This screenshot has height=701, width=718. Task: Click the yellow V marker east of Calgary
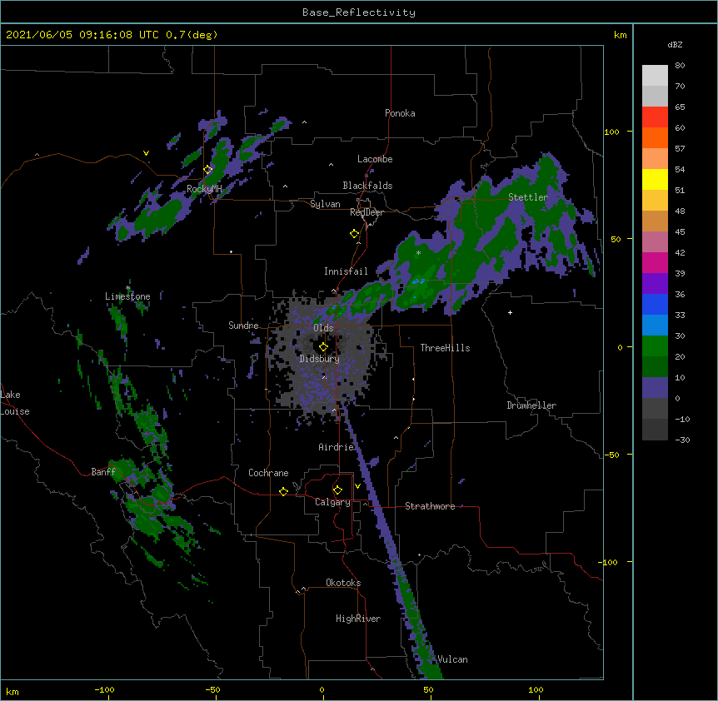point(357,486)
